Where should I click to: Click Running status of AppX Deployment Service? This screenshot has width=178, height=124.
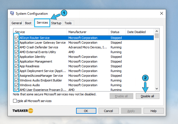(116, 71)
